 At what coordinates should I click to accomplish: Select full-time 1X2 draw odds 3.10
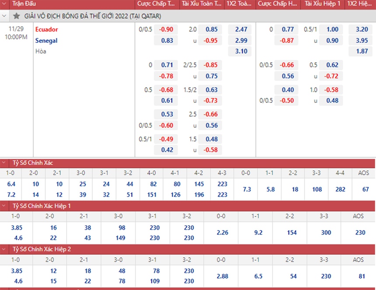pos(241,51)
